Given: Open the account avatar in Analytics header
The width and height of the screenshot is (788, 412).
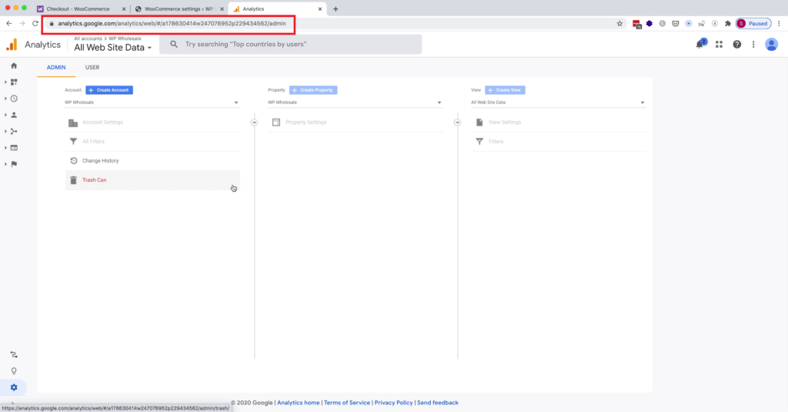Looking at the screenshot, I should point(771,44).
